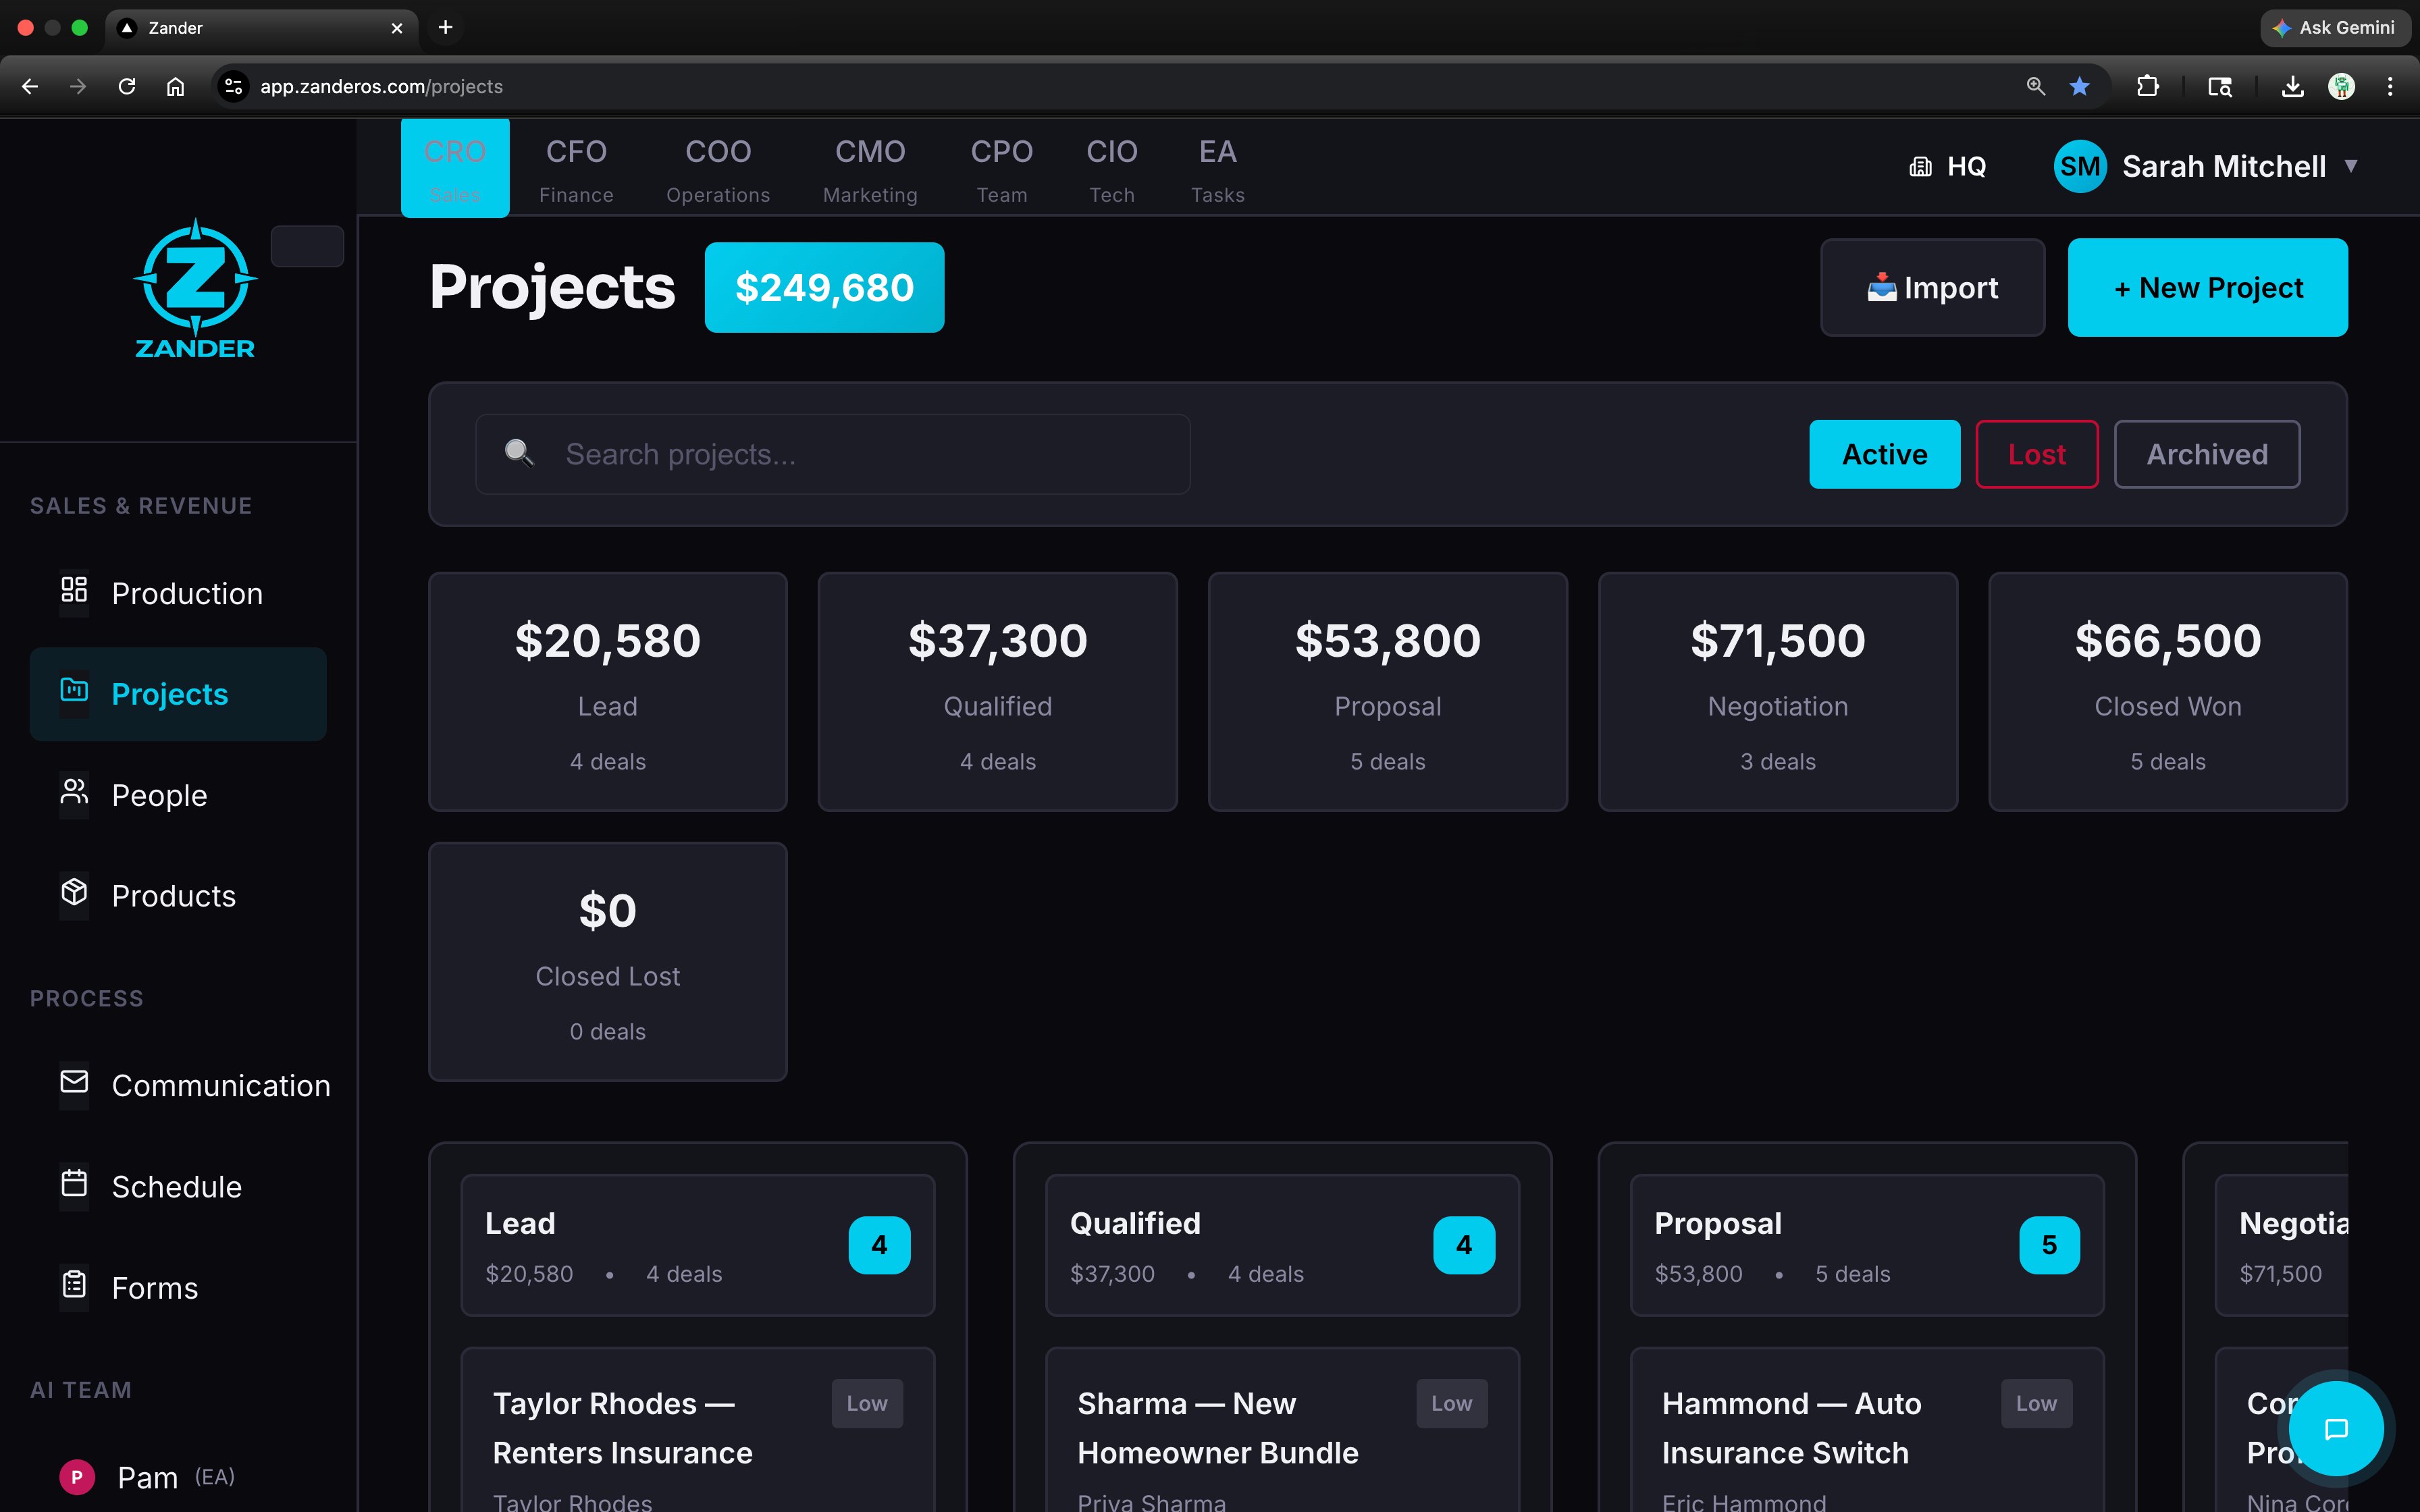Open Communication in the sidebar

click(178, 1085)
